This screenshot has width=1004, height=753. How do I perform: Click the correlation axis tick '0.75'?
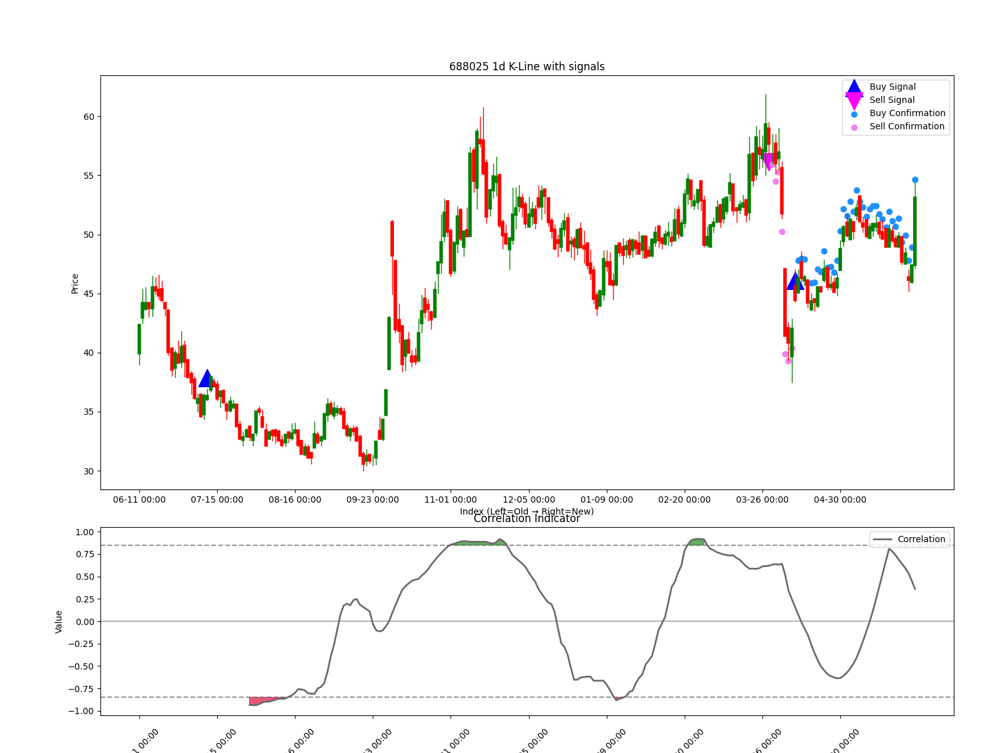[x=84, y=554]
